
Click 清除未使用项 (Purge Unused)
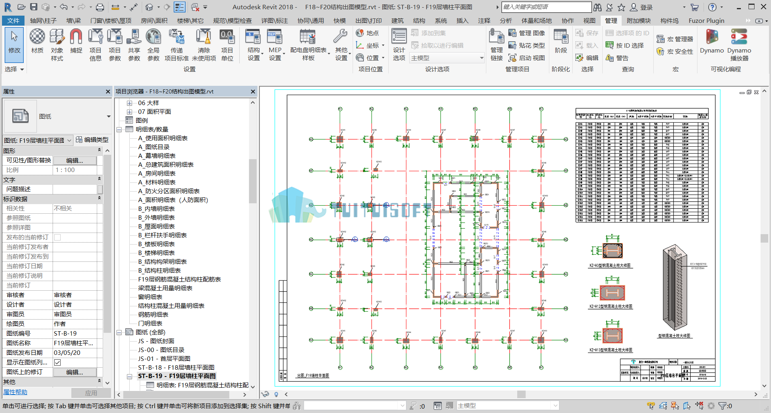pos(204,45)
